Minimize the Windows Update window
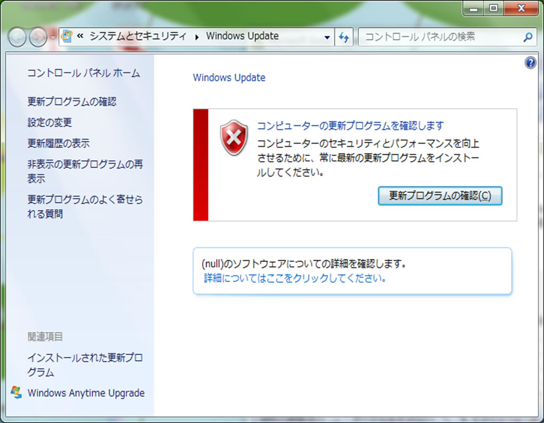 [474, 9]
